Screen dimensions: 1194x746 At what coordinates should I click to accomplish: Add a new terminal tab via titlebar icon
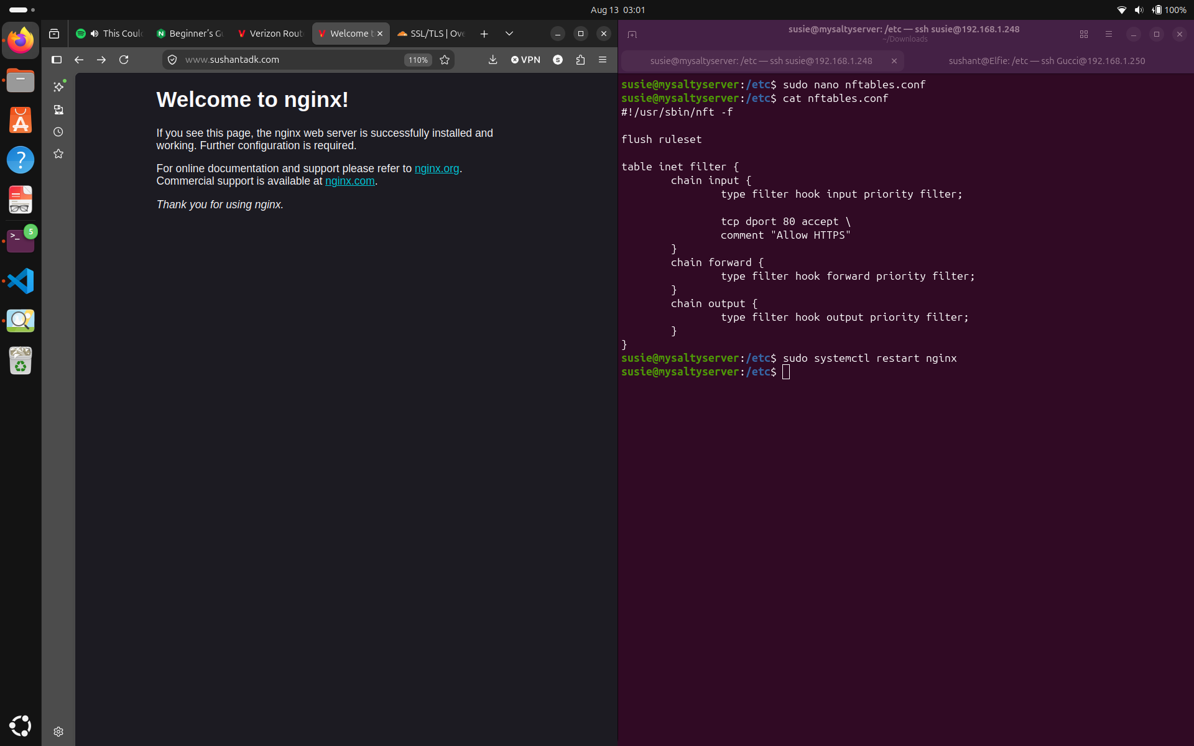[632, 34]
